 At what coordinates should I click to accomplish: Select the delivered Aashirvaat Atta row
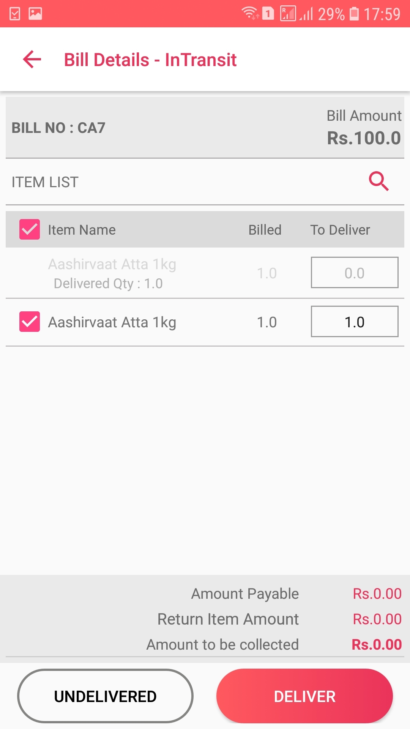click(x=112, y=273)
